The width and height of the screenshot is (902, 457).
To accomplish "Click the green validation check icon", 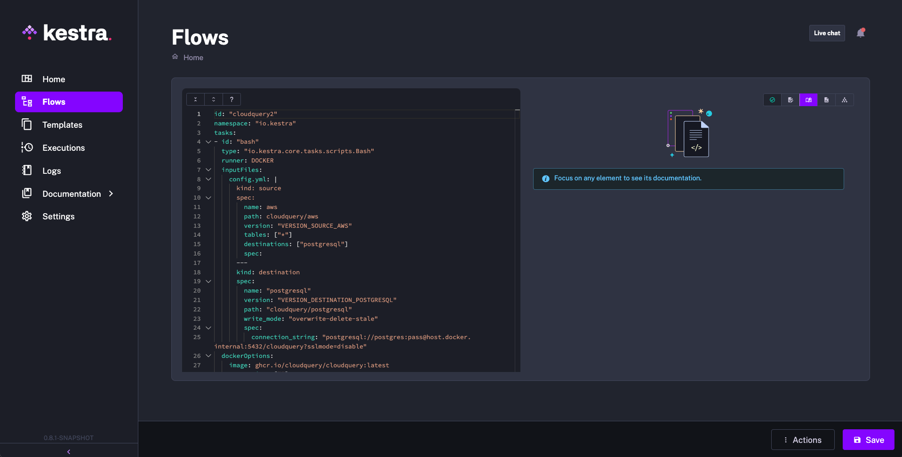I will (772, 100).
